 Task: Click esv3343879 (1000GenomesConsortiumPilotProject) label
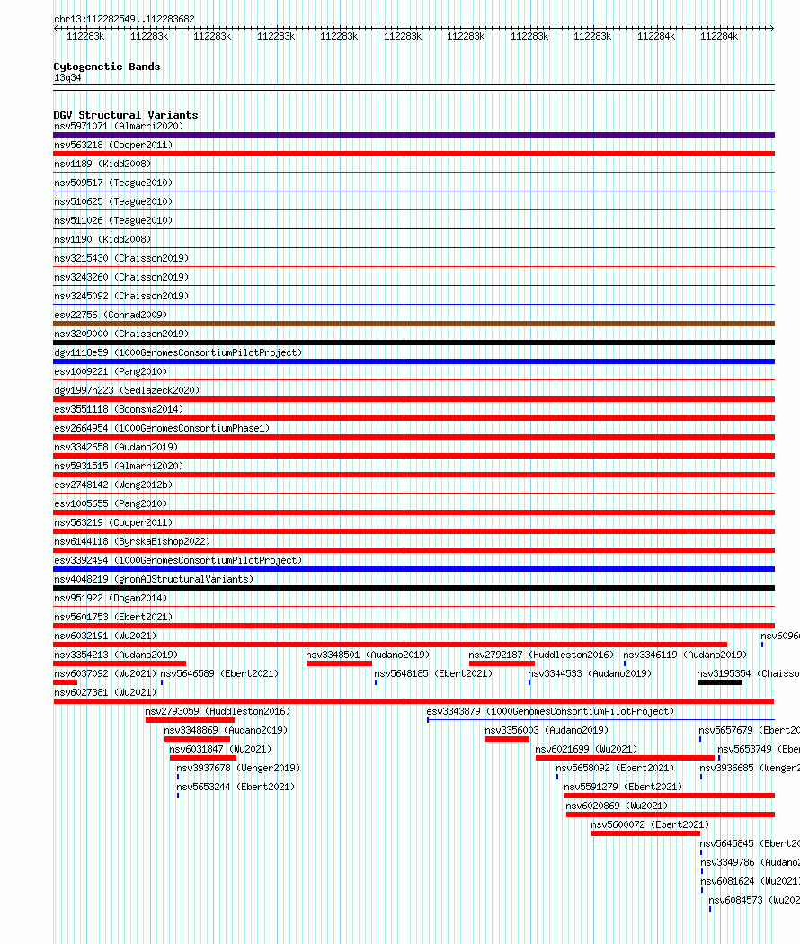click(550, 712)
